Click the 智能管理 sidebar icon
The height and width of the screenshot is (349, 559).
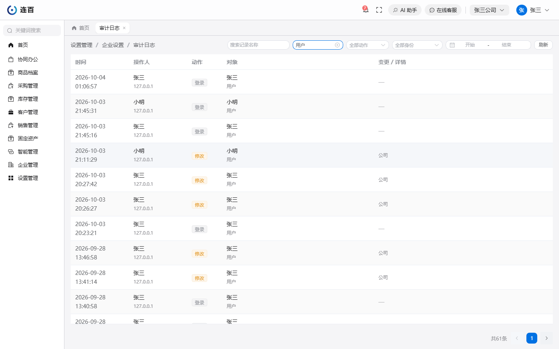click(x=11, y=152)
